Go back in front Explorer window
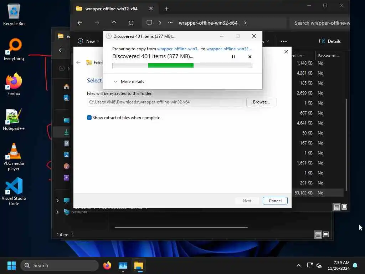 coord(79,23)
